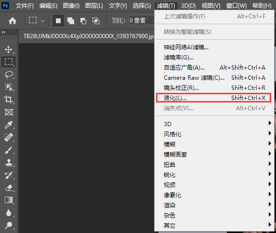The image size is (276, 233).
Task: Select the Rectangular Marquee tool in toolbox
Action: click(x=9, y=62)
